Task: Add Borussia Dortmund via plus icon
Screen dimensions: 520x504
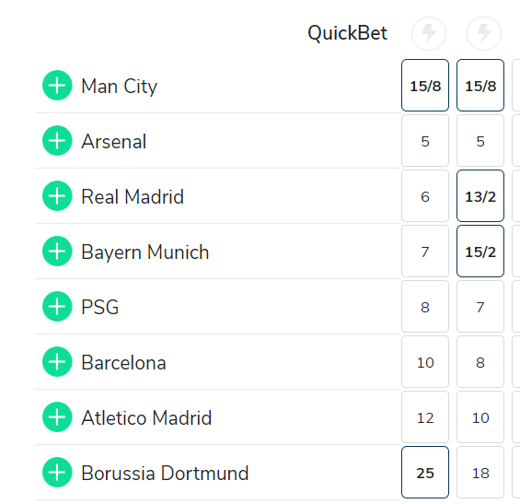Action: coord(57,472)
